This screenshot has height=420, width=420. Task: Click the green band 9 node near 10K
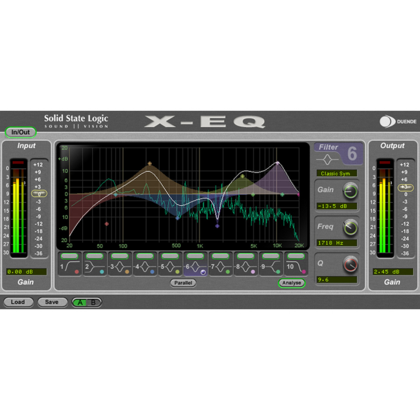pos(282,194)
